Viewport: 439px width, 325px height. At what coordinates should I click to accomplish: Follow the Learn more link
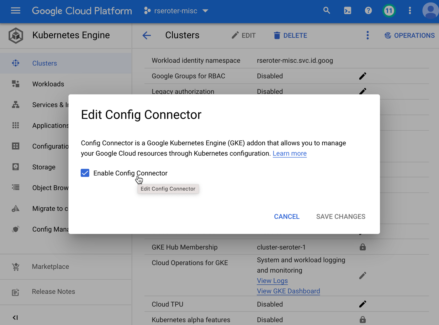click(289, 153)
